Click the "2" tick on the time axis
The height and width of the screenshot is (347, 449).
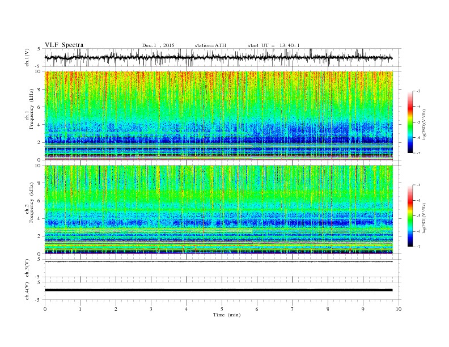pos(116,309)
